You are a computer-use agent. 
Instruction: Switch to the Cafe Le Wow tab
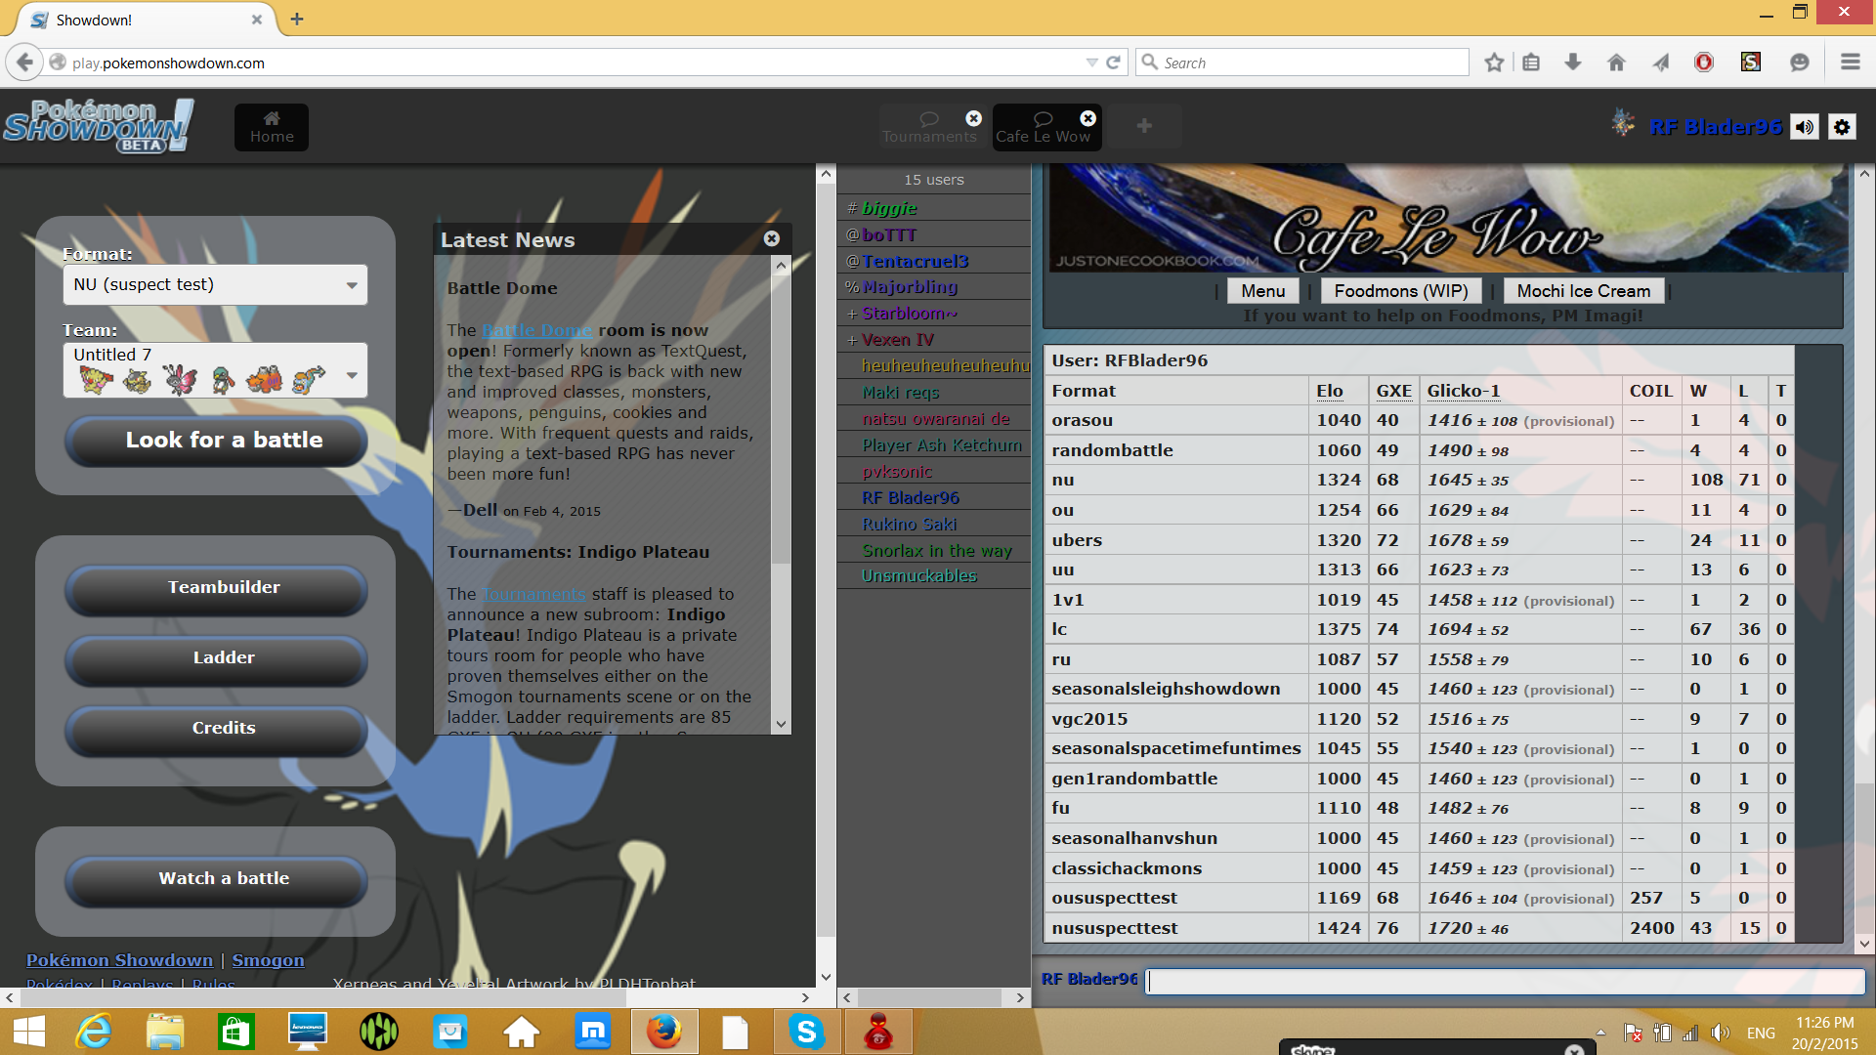(x=1043, y=128)
